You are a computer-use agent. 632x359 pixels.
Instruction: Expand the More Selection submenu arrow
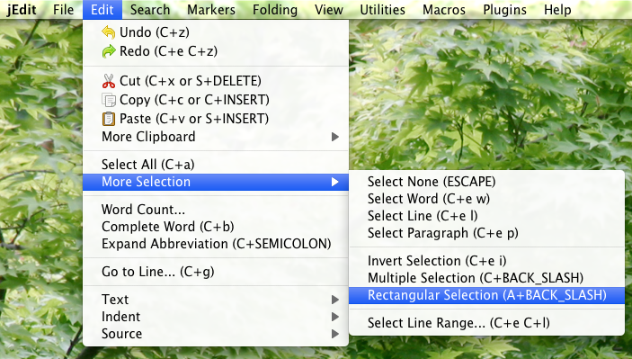click(x=335, y=182)
